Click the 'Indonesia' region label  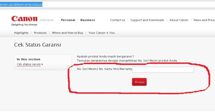(46, 20)
